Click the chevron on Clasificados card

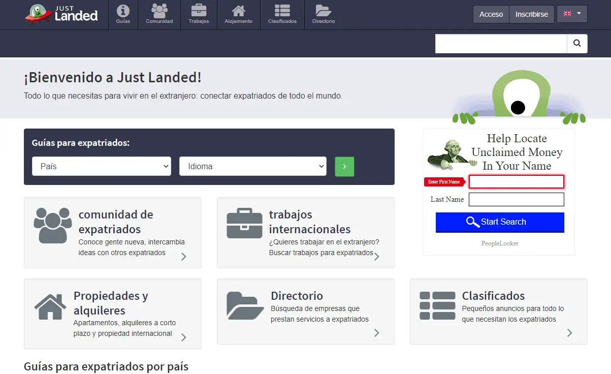[570, 333]
